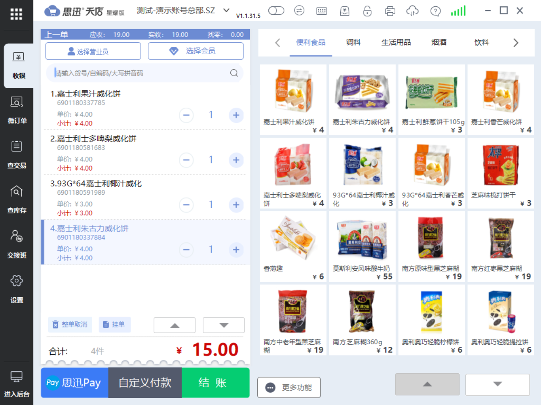Focus the product code search field
This screenshot has height=405, width=541.
(x=145, y=73)
